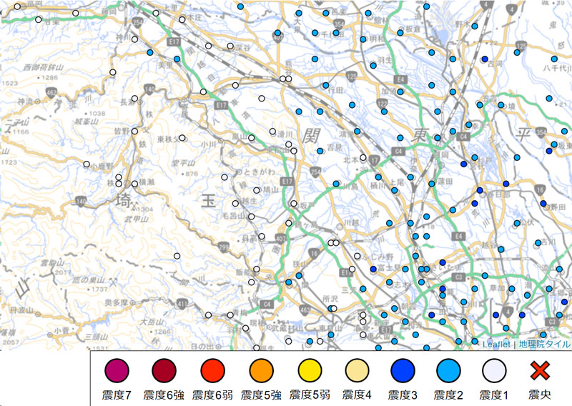The height and width of the screenshot is (406, 572).
Task: Select the dark blue marker beside 古河
Action: (x=485, y=59)
